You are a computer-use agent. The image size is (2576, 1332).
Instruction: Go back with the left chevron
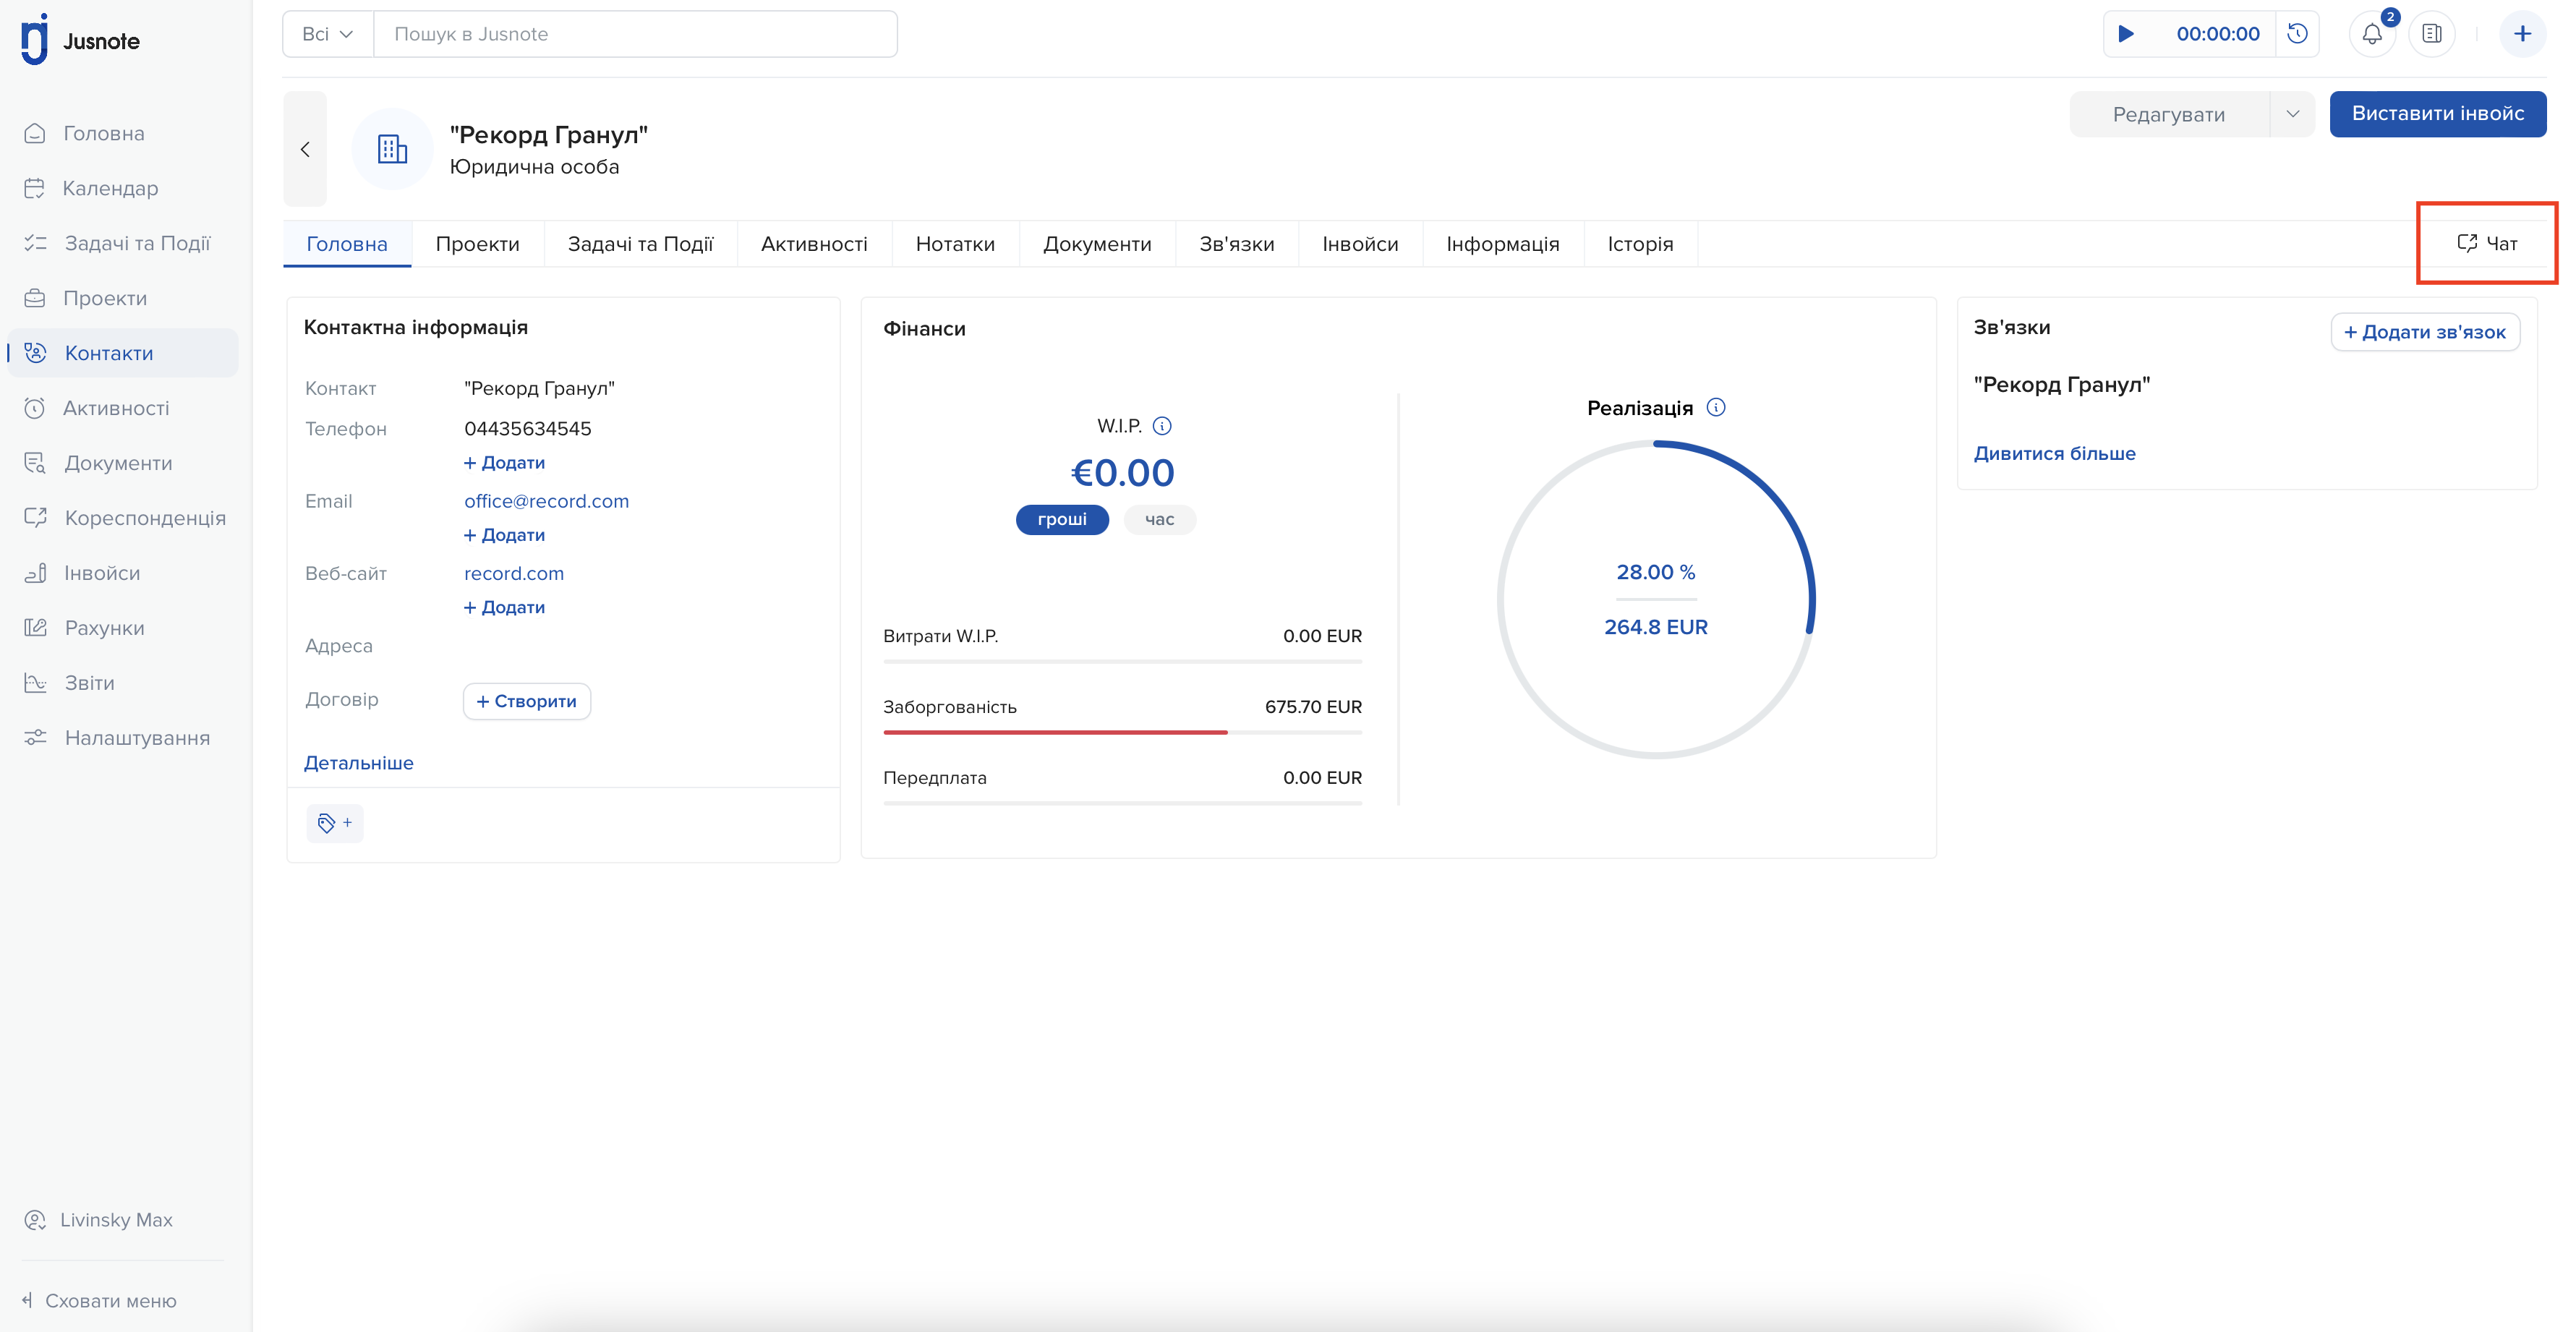point(305,149)
